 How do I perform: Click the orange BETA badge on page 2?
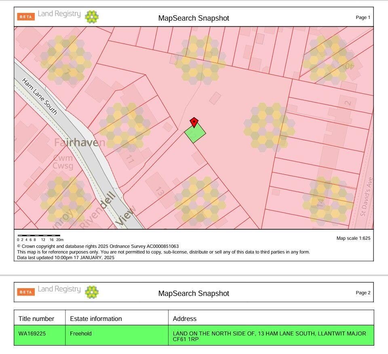[x=26, y=292]
